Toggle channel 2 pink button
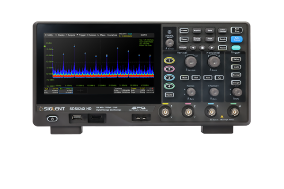The height and width of the screenshot is (189, 284). (169, 69)
